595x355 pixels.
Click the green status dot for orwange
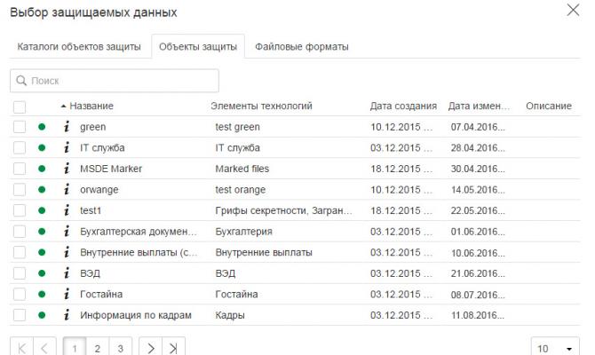[42, 190]
